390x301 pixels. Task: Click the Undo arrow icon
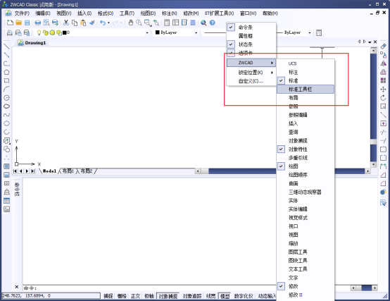tap(103, 23)
